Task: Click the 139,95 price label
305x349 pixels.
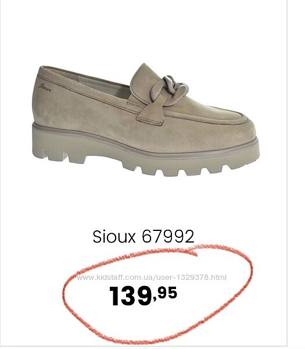Action: tap(143, 295)
